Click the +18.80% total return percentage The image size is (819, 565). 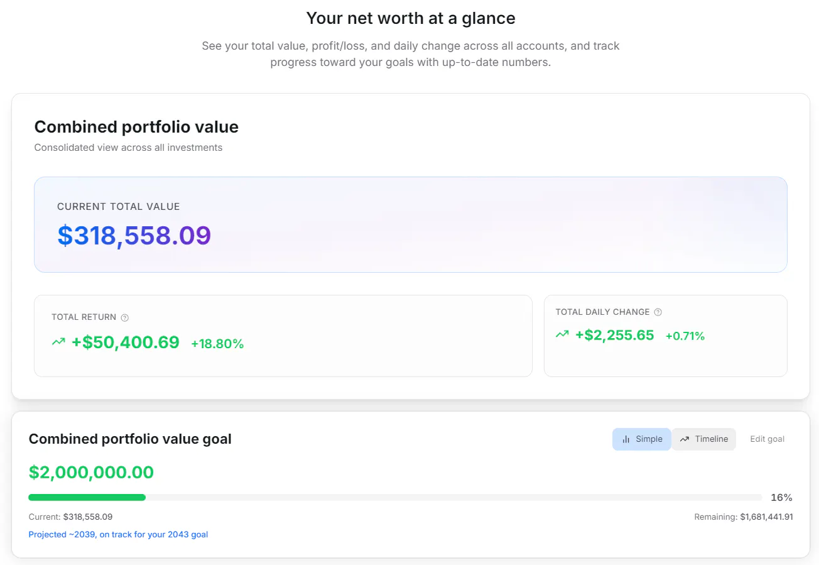coord(217,344)
